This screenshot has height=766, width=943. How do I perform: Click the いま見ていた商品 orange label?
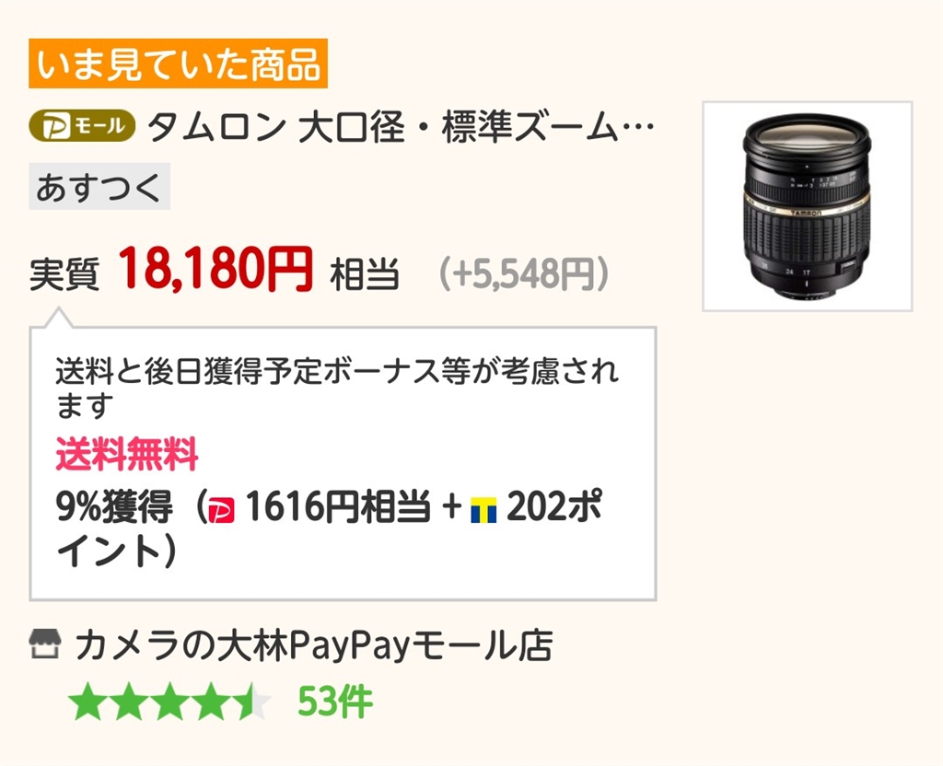pyautogui.click(x=178, y=64)
